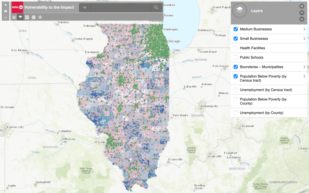Expand Boundaries – Municipalities layer options
The width and height of the screenshot is (309, 193).
click(x=304, y=67)
